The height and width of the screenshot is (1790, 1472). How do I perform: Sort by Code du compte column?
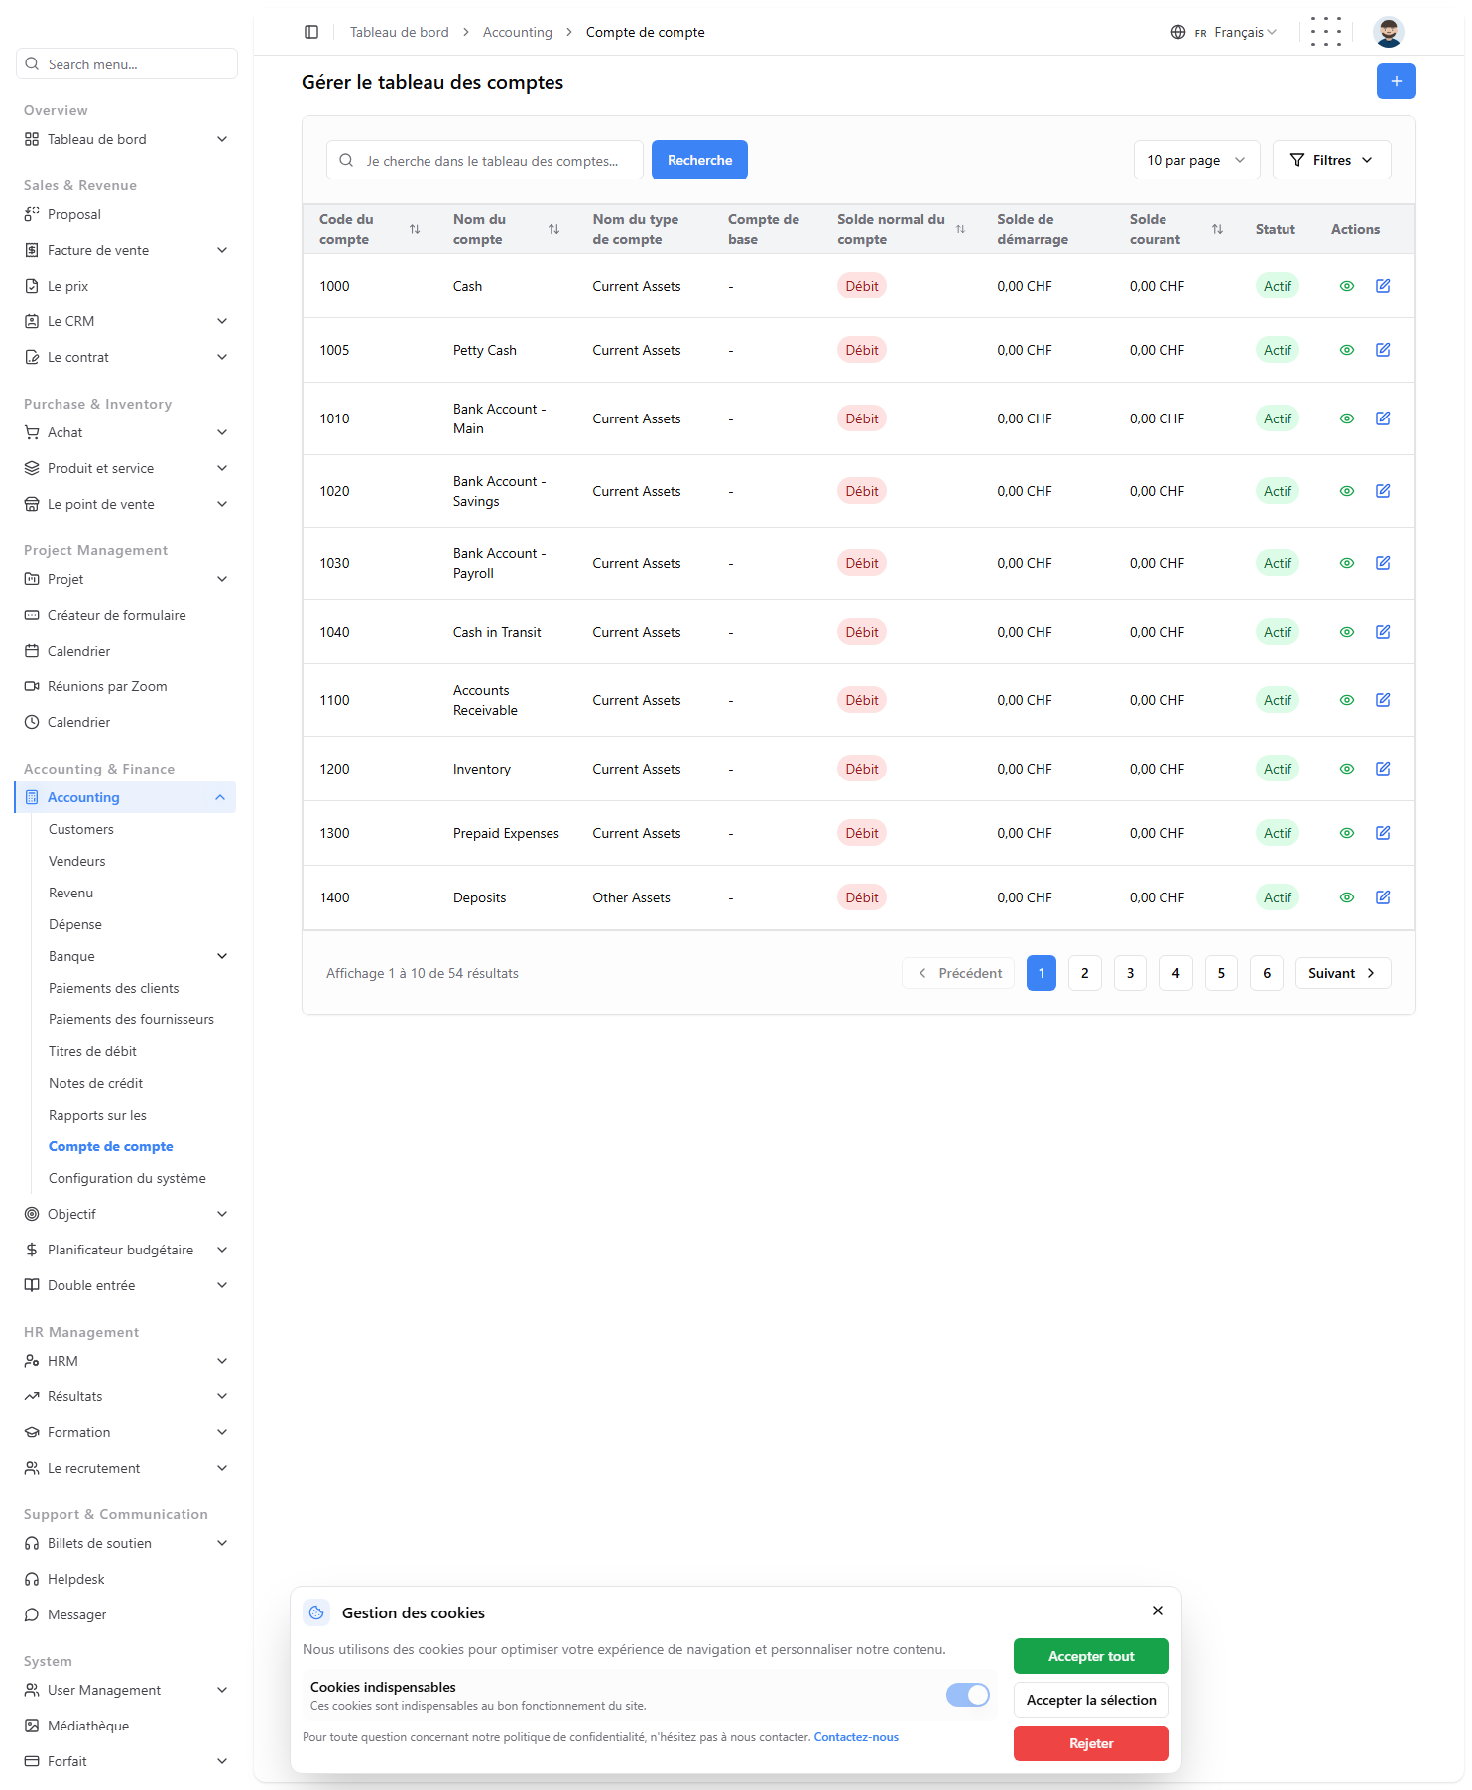point(415,229)
